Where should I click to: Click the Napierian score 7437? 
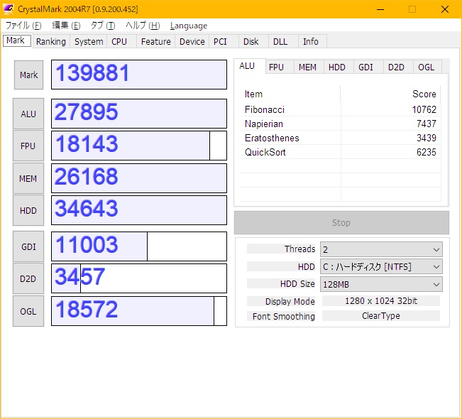427,124
